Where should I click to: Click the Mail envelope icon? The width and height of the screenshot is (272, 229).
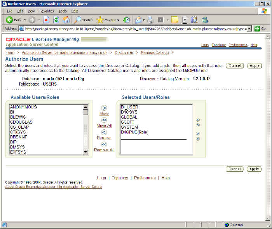[x=138, y=20]
